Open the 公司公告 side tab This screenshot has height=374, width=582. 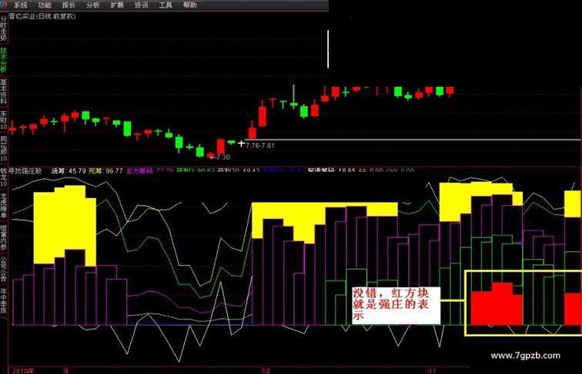pyautogui.click(x=3, y=269)
